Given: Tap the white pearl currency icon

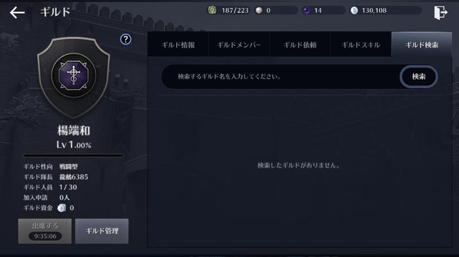Looking at the screenshot, I should coord(259,10).
